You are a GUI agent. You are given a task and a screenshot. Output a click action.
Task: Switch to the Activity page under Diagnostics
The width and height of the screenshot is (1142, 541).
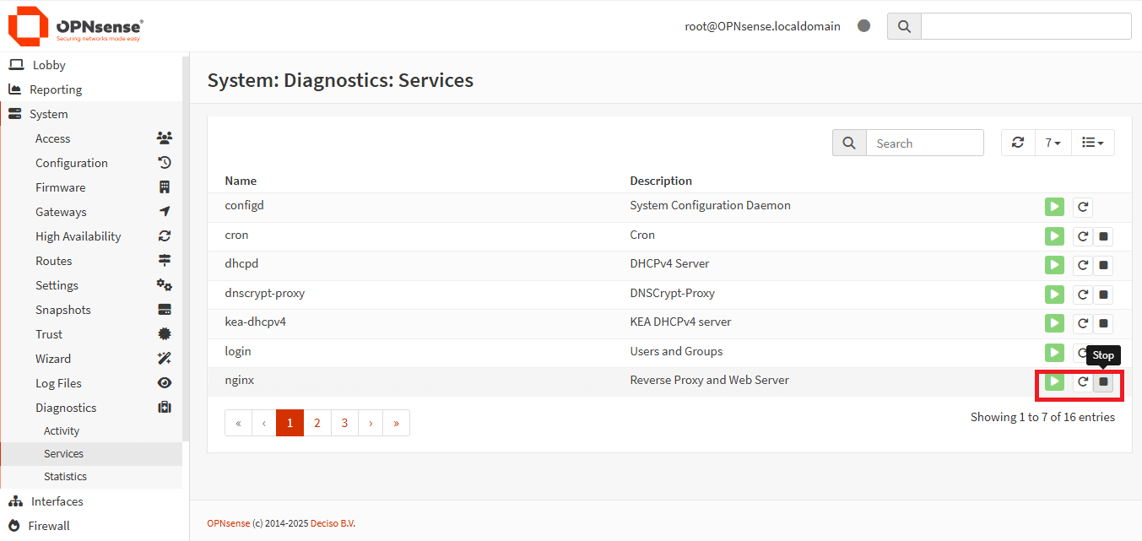(61, 430)
